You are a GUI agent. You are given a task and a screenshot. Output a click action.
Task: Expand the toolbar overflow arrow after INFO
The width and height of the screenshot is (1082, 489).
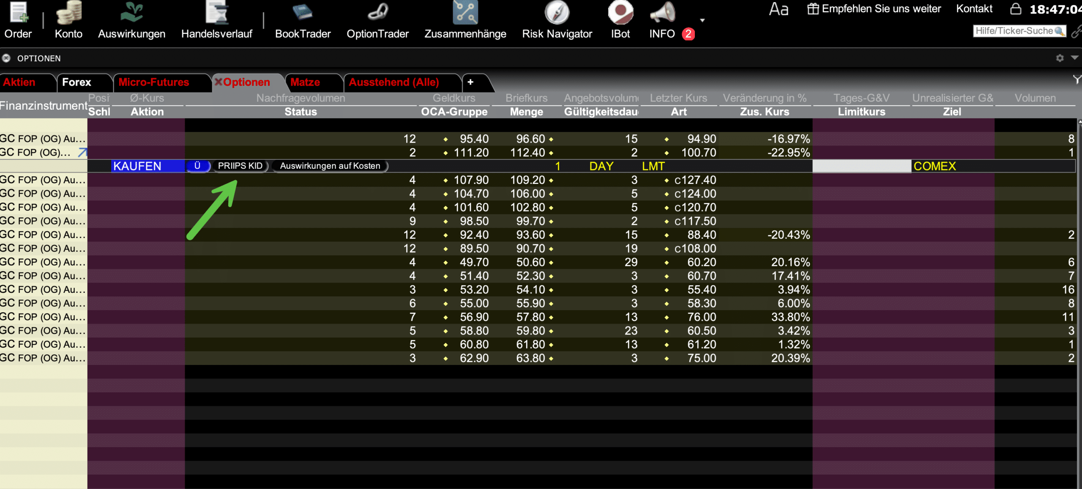(702, 20)
